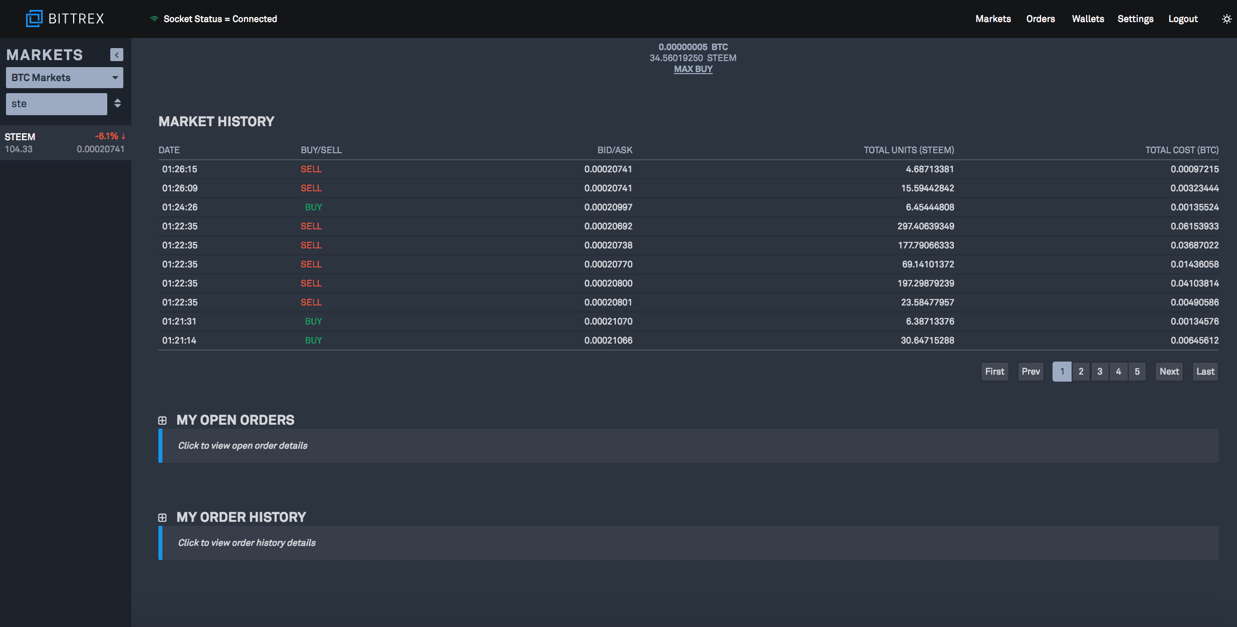Click the collapse sidebar arrow icon
Image resolution: width=1237 pixels, height=627 pixels.
point(116,55)
